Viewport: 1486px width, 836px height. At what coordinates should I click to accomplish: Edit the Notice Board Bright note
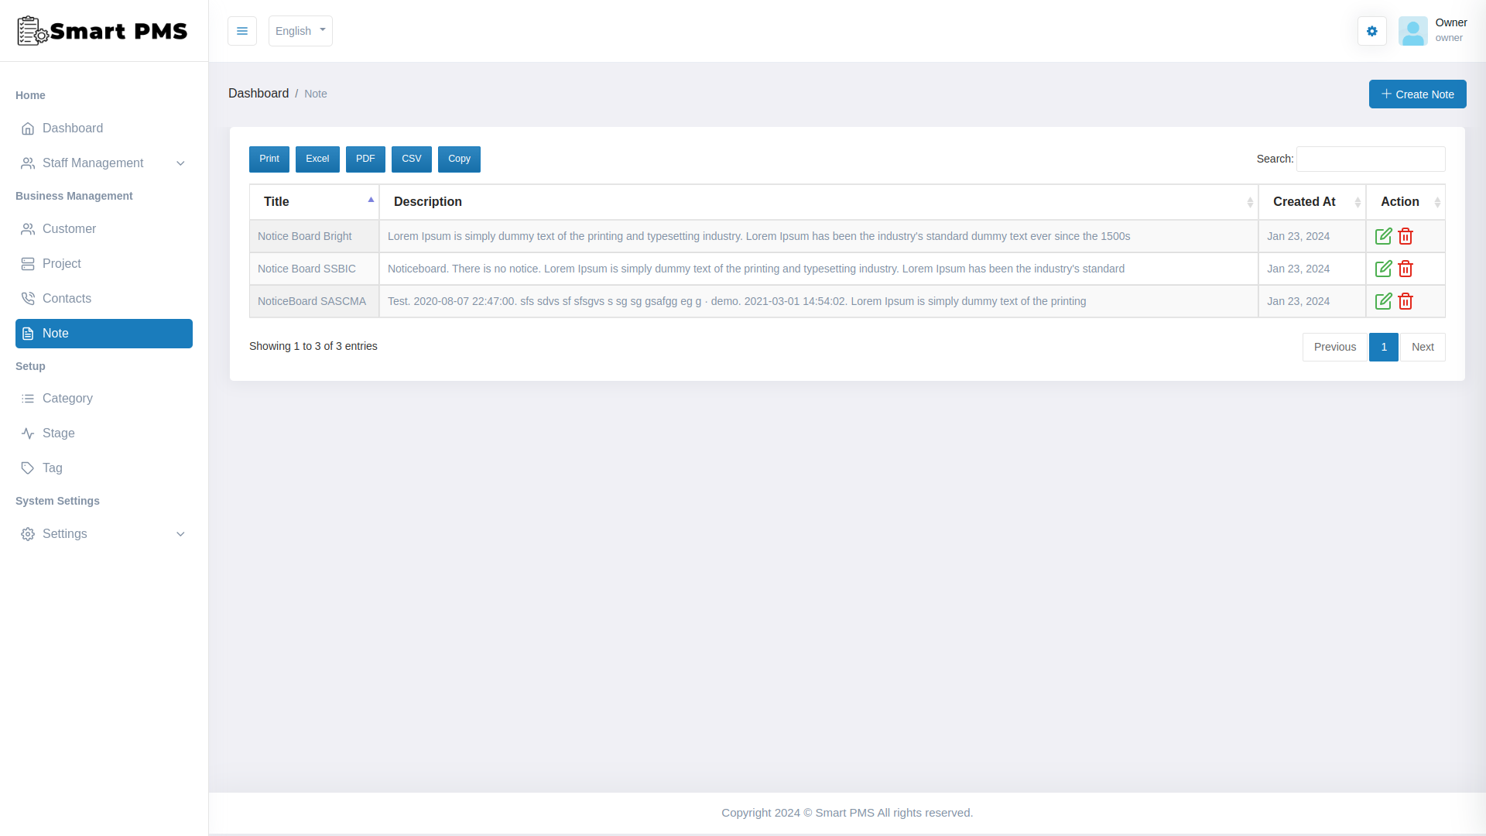(x=1385, y=236)
